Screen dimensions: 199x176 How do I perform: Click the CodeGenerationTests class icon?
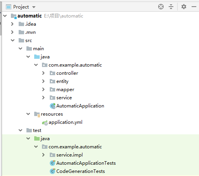52,171
